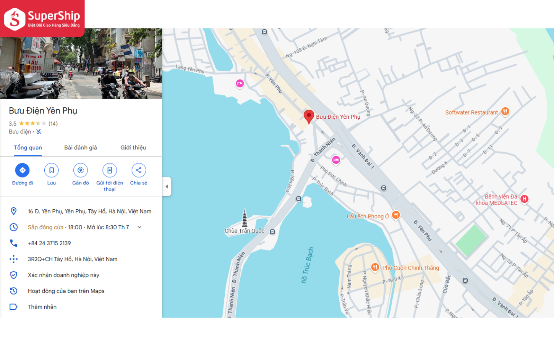The width and height of the screenshot is (554, 346).
Task: Click bus stop icon on Đ. Vành Đai 1 near Lẩu ếch
Action: point(384,188)
